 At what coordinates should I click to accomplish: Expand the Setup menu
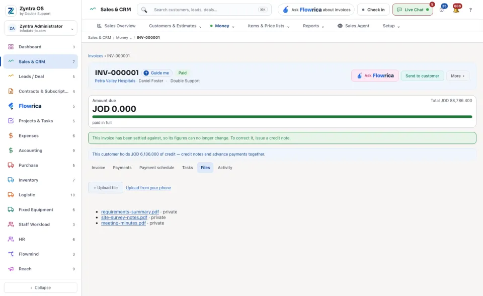[391, 26]
